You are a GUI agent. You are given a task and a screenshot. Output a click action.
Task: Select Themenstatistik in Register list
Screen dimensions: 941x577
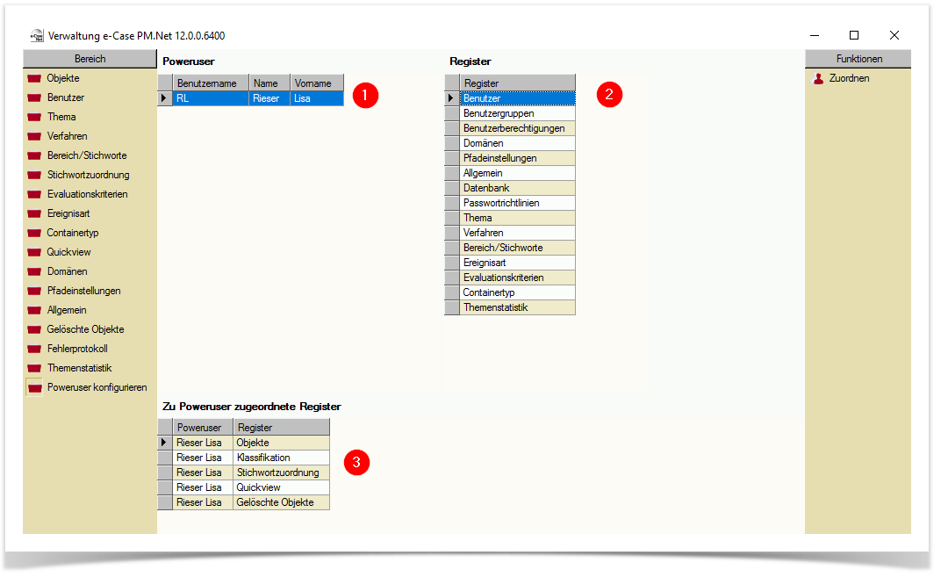pos(517,307)
